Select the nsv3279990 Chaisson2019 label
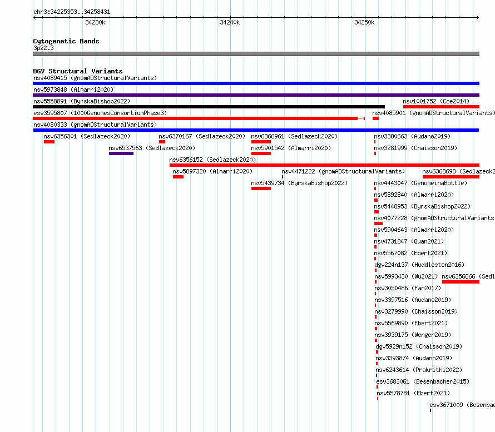The width and height of the screenshot is (495, 432). [416, 311]
